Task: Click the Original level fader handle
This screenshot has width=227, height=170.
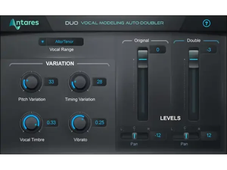Action: click(x=143, y=59)
